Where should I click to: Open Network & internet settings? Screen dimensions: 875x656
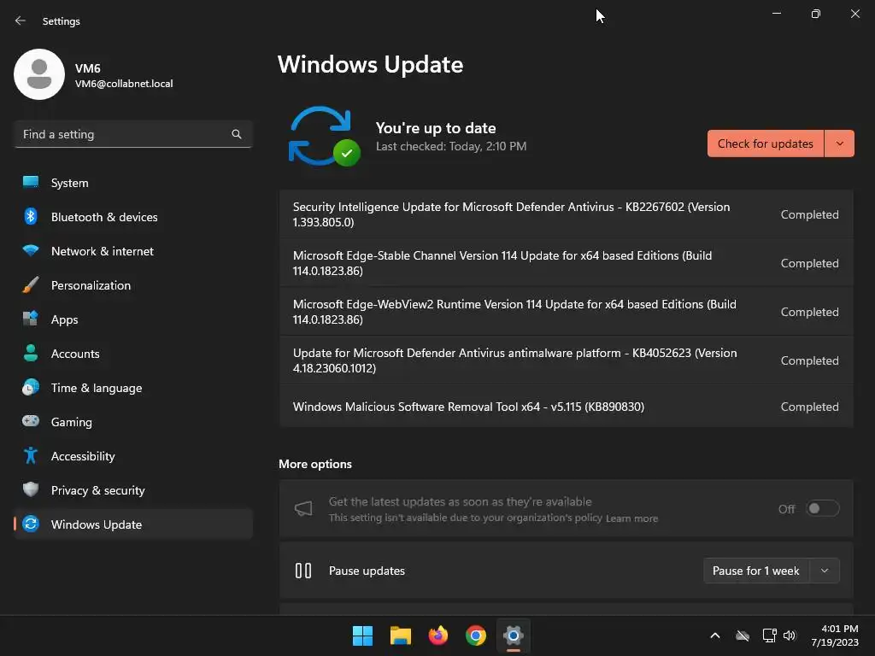tap(132, 250)
